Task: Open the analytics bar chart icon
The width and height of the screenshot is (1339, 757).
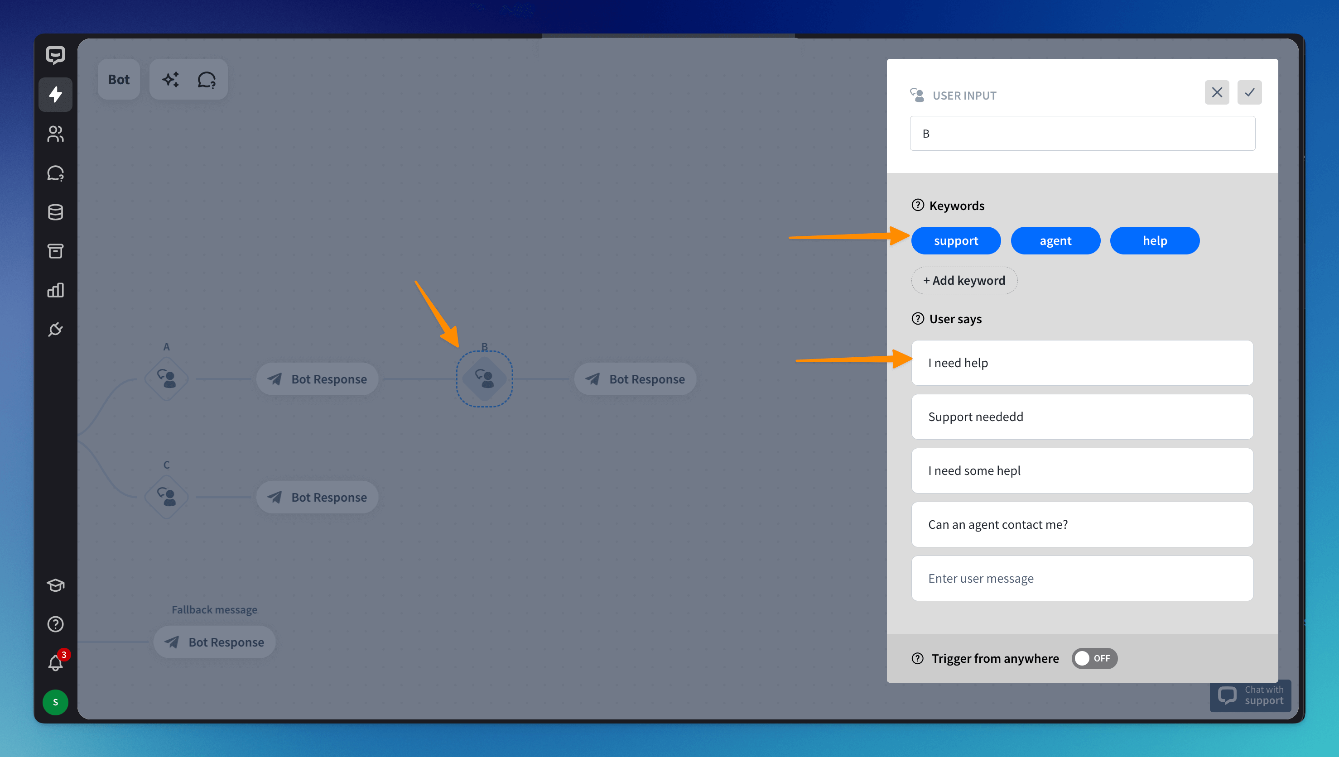Action: (x=55, y=290)
